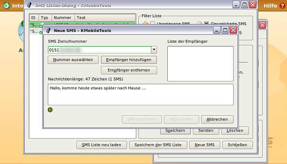Sort by the Text column header
This screenshot has height=164, width=287.
(105, 18)
